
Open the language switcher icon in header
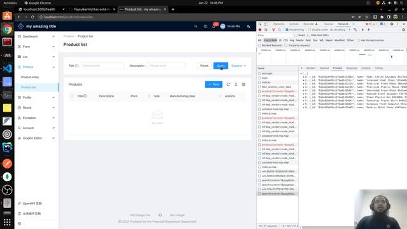pos(249,26)
